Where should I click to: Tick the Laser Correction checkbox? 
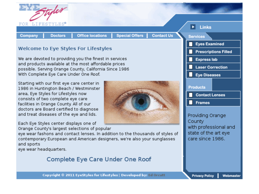pos(191,67)
